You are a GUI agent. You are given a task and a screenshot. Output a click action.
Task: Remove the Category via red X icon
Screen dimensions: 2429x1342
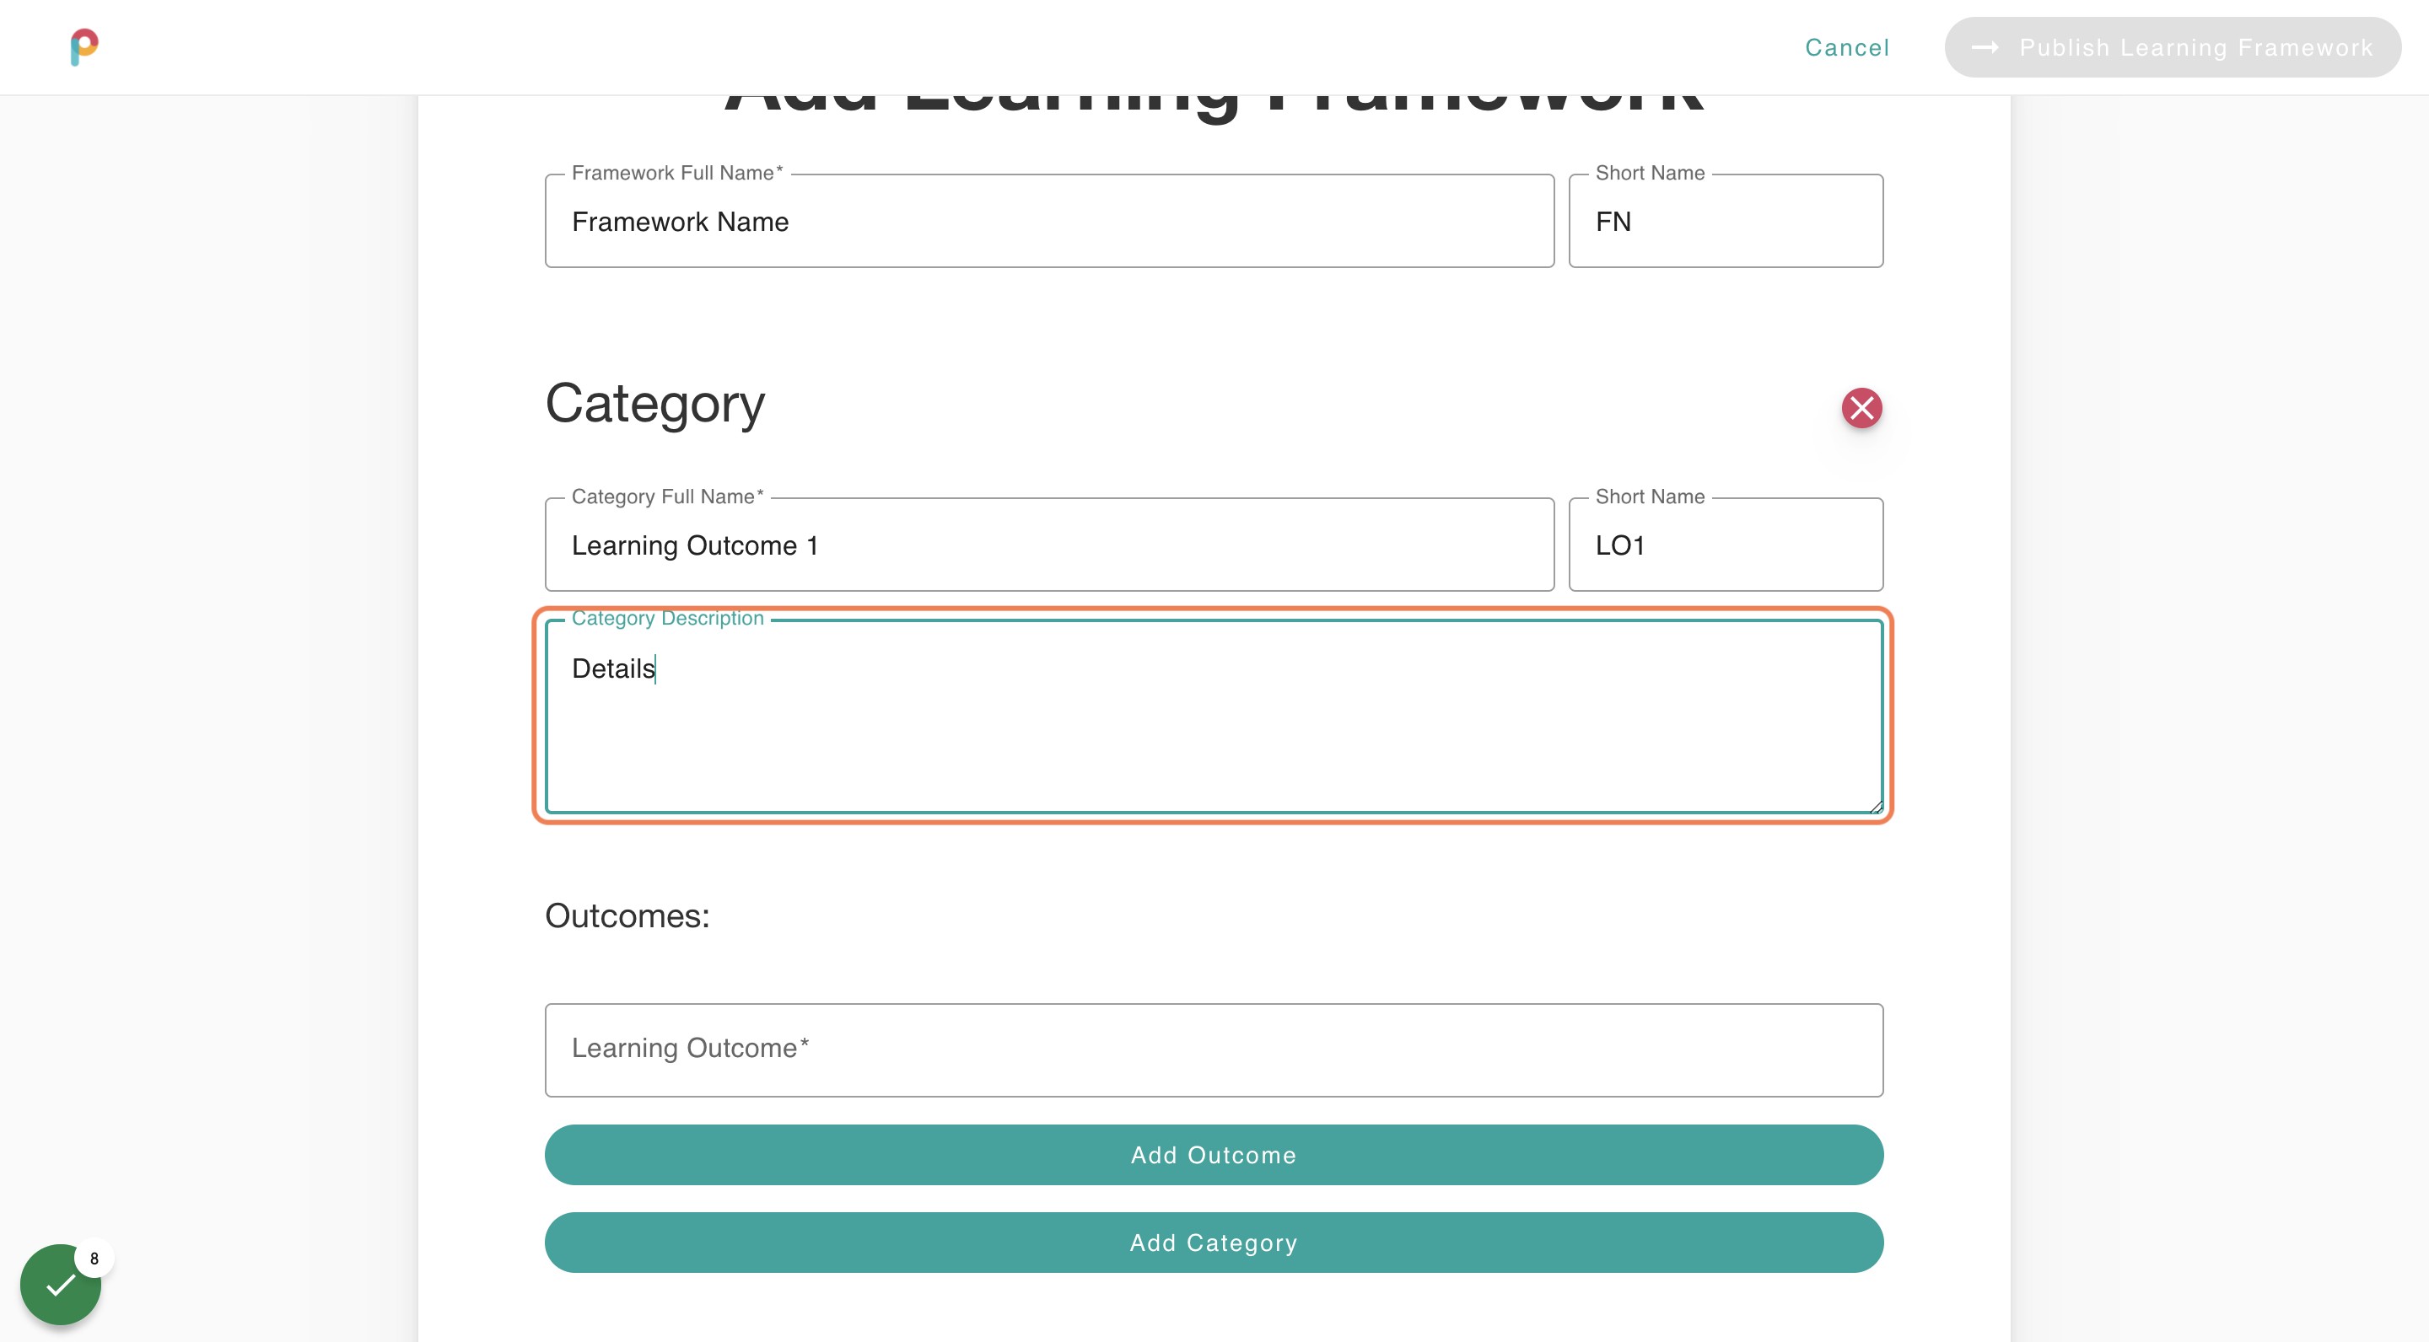1861,408
